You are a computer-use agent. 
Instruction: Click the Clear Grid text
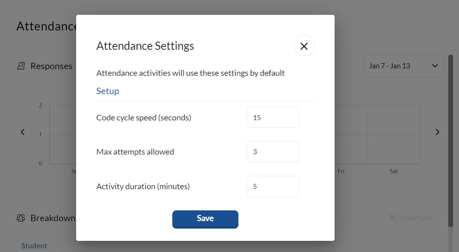(x=416, y=218)
